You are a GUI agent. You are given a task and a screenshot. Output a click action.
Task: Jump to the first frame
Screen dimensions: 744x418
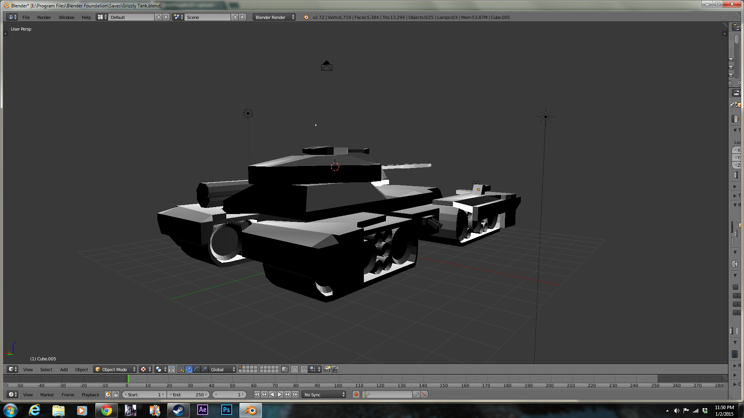click(x=257, y=395)
